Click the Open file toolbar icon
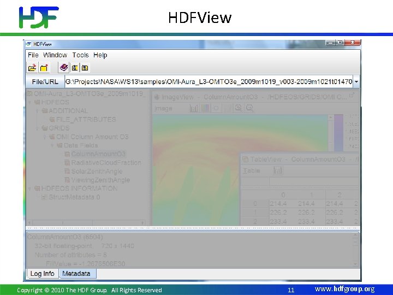Image resolution: width=393 pixels, height=295 pixels. click(32, 68)
